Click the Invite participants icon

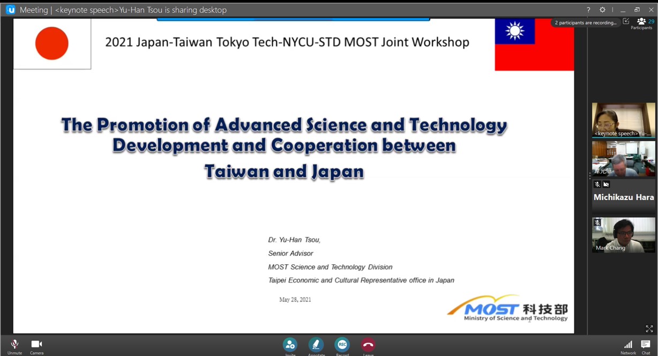[290, 345]
